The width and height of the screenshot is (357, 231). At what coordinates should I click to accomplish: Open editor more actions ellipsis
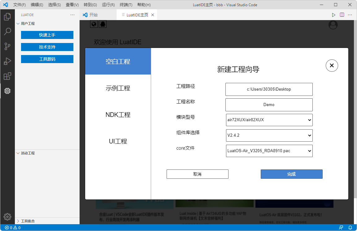coord(350,15)
